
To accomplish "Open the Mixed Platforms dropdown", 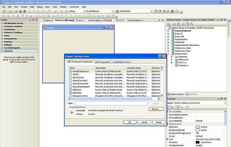I will coord(113,11).
